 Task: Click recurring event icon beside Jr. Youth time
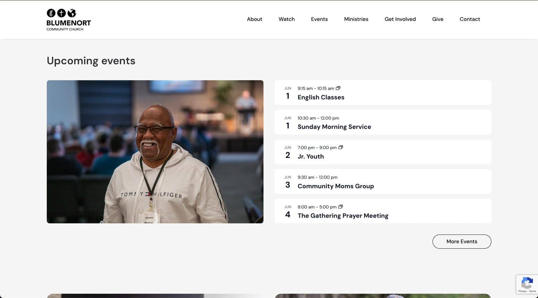[341, 147]
